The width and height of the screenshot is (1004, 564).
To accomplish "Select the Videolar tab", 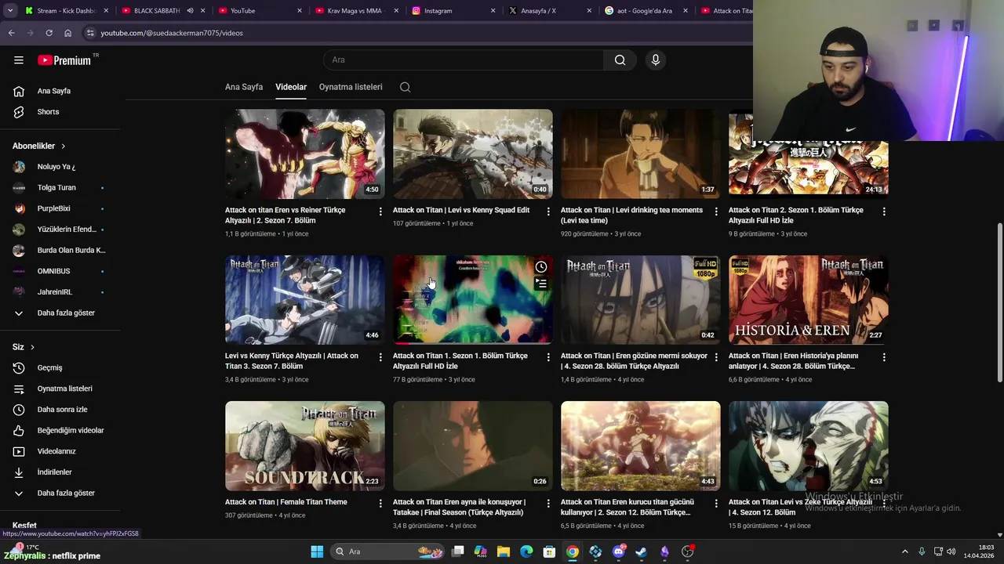I will (x=291, y=87).
